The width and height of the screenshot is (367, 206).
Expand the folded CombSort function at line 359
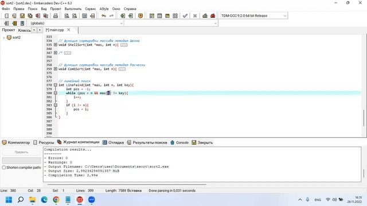pyautogui.click(x=56, y=69)
